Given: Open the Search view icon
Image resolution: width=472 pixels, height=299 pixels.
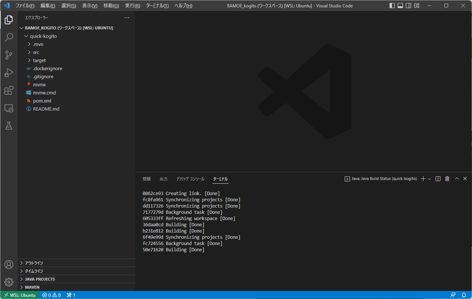Looking at the screenshot, I should tap(9, 38).
